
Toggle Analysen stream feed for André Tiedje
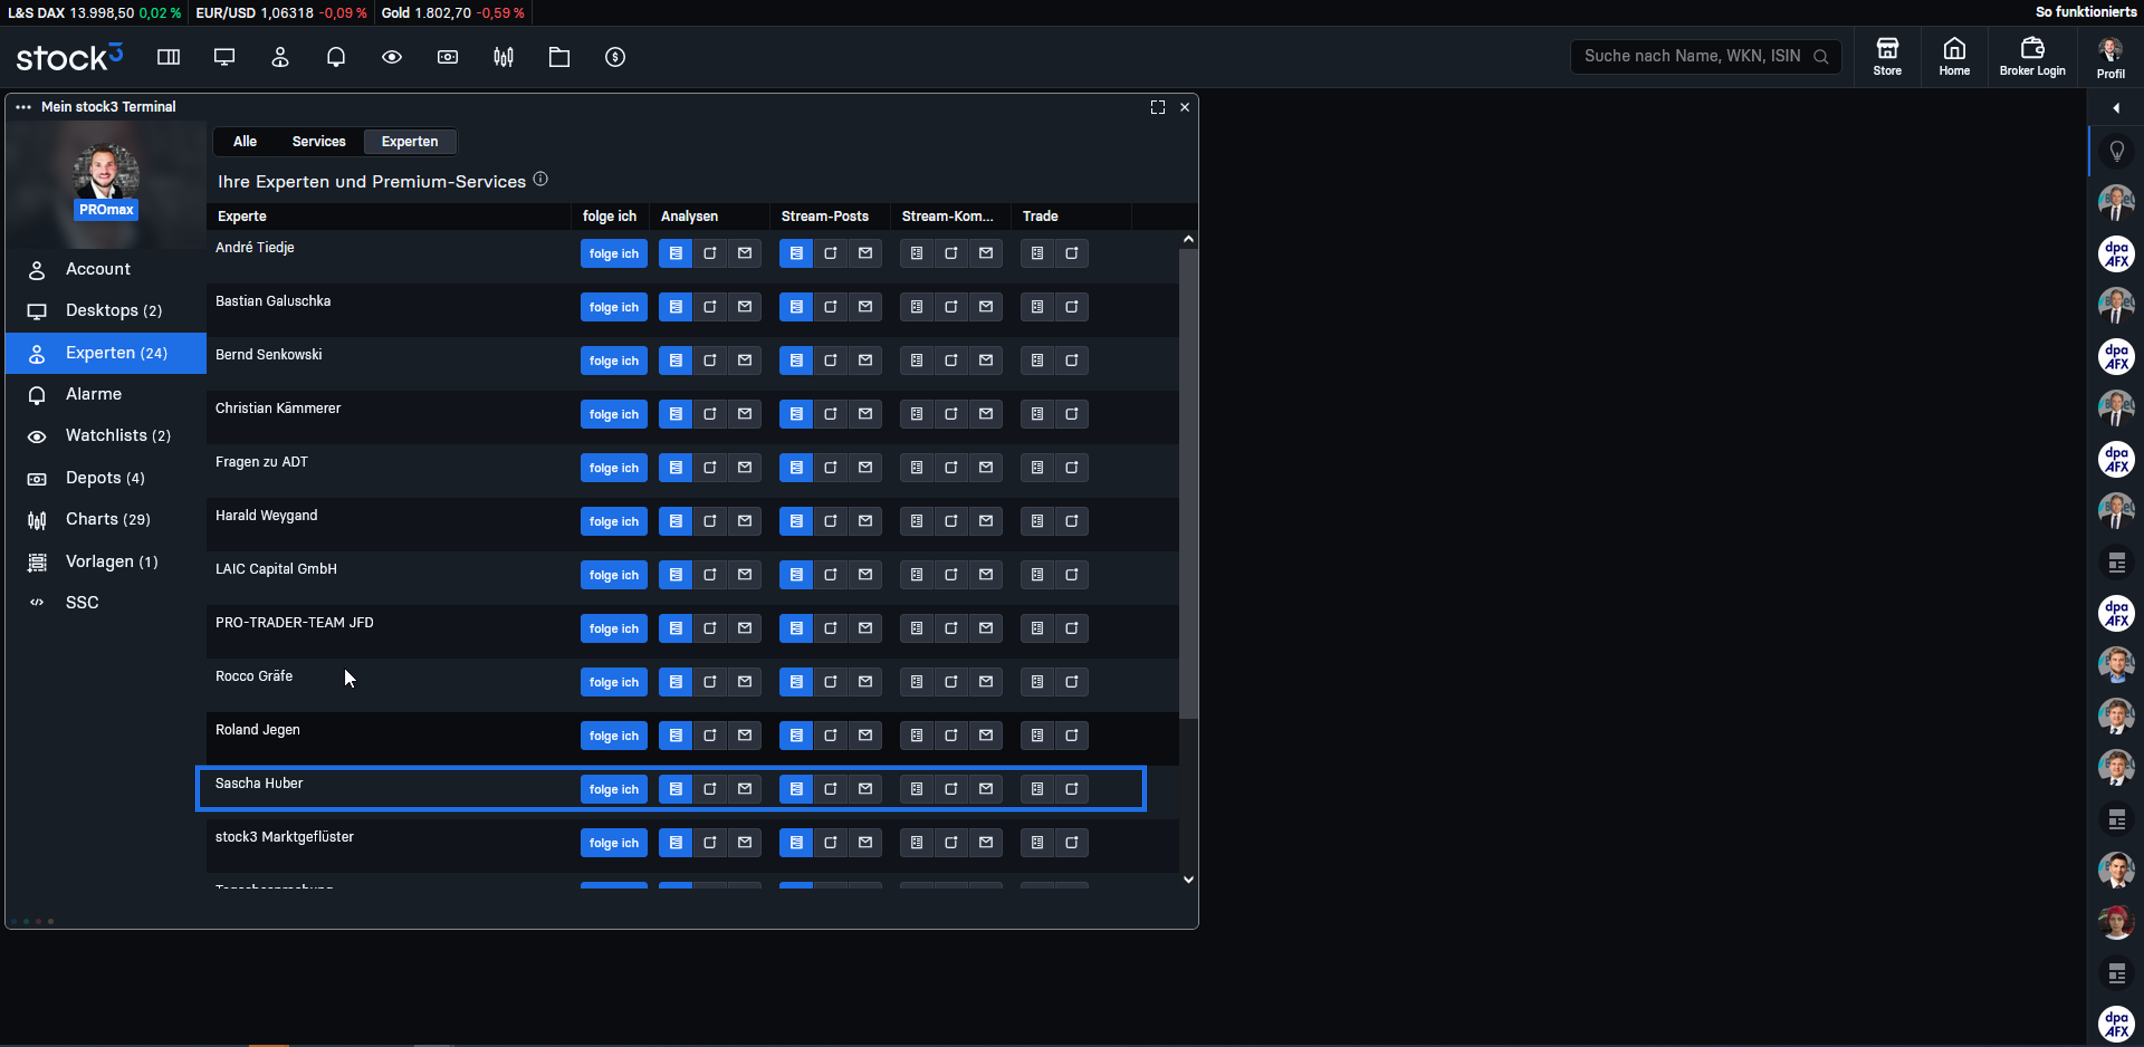[675, 253]
